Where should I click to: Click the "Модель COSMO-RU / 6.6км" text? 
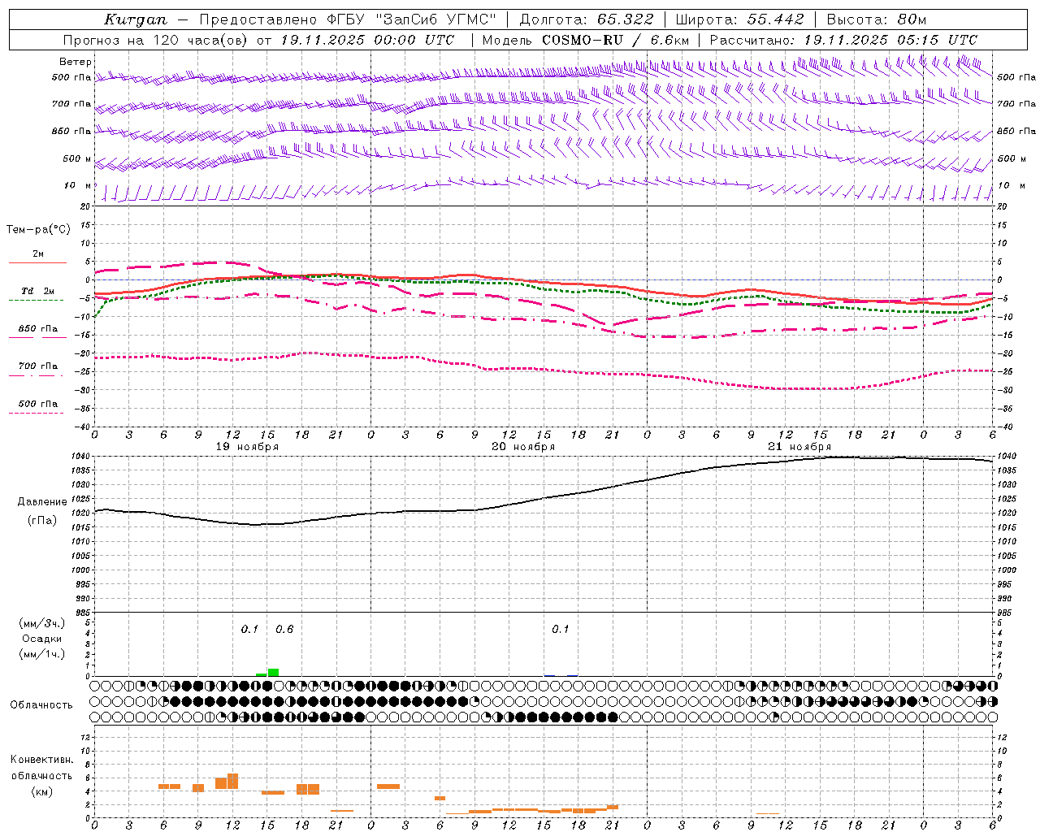click(586, 40)
